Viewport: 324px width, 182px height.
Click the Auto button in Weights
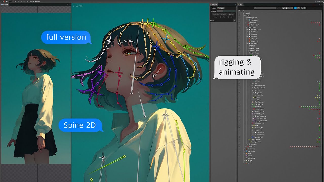[x=224, y=14]
